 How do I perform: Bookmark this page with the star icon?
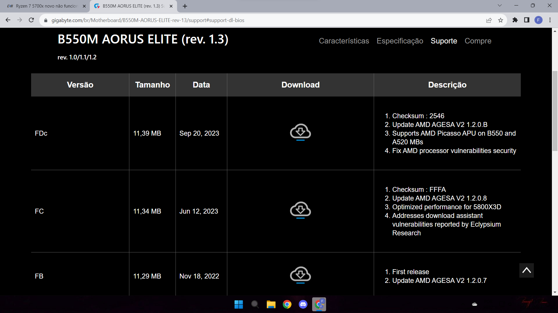(x=500, y=20)
